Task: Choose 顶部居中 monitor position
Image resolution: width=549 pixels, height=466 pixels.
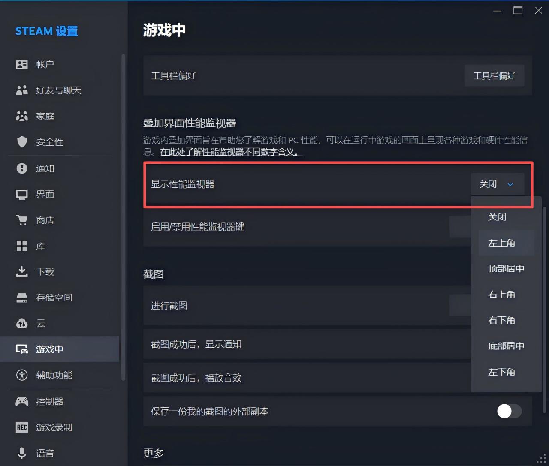Action: point(506,269)
